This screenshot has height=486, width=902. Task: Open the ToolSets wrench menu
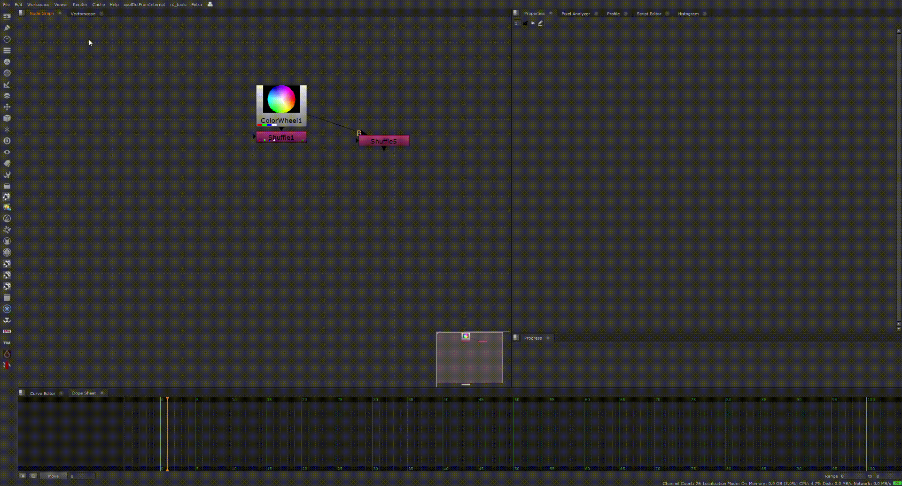coord(7,175)
